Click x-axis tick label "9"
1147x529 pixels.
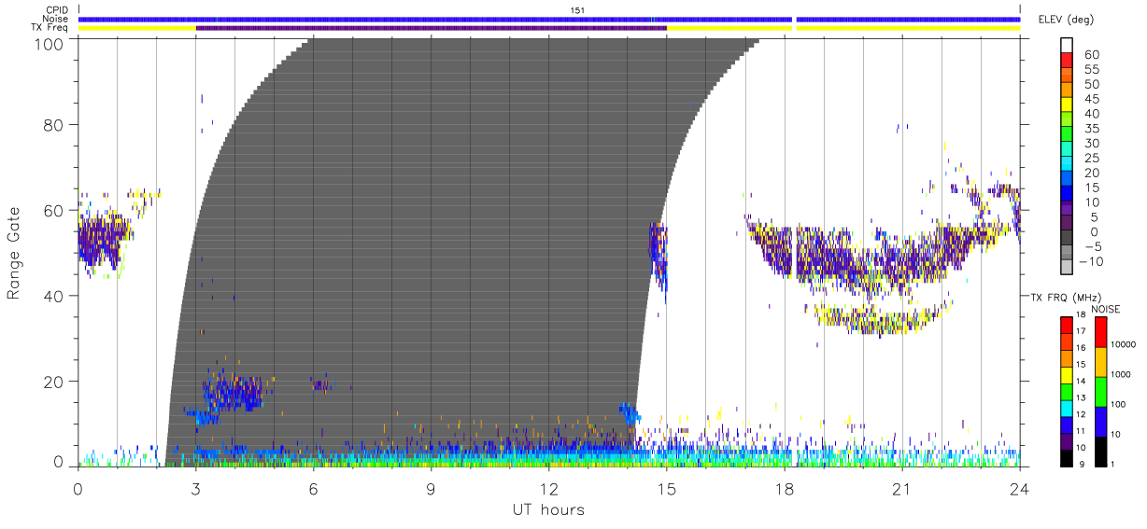(431, 488)
